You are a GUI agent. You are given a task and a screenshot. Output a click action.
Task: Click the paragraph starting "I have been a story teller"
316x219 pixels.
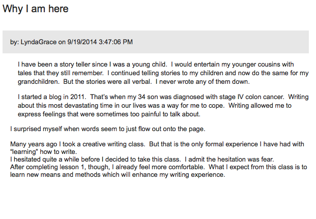click(163, 73)
